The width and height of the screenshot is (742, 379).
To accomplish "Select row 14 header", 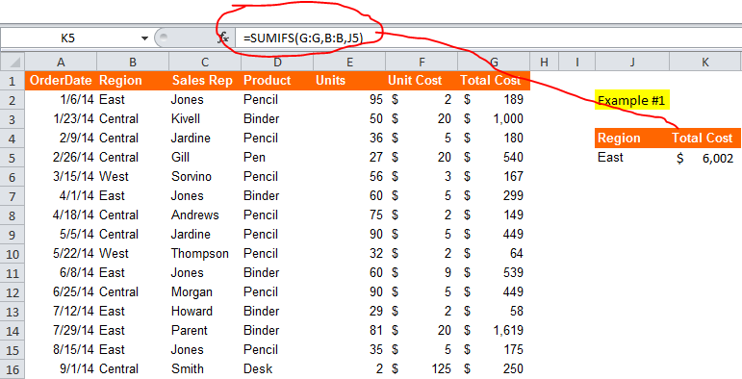I will pos(13,331).
